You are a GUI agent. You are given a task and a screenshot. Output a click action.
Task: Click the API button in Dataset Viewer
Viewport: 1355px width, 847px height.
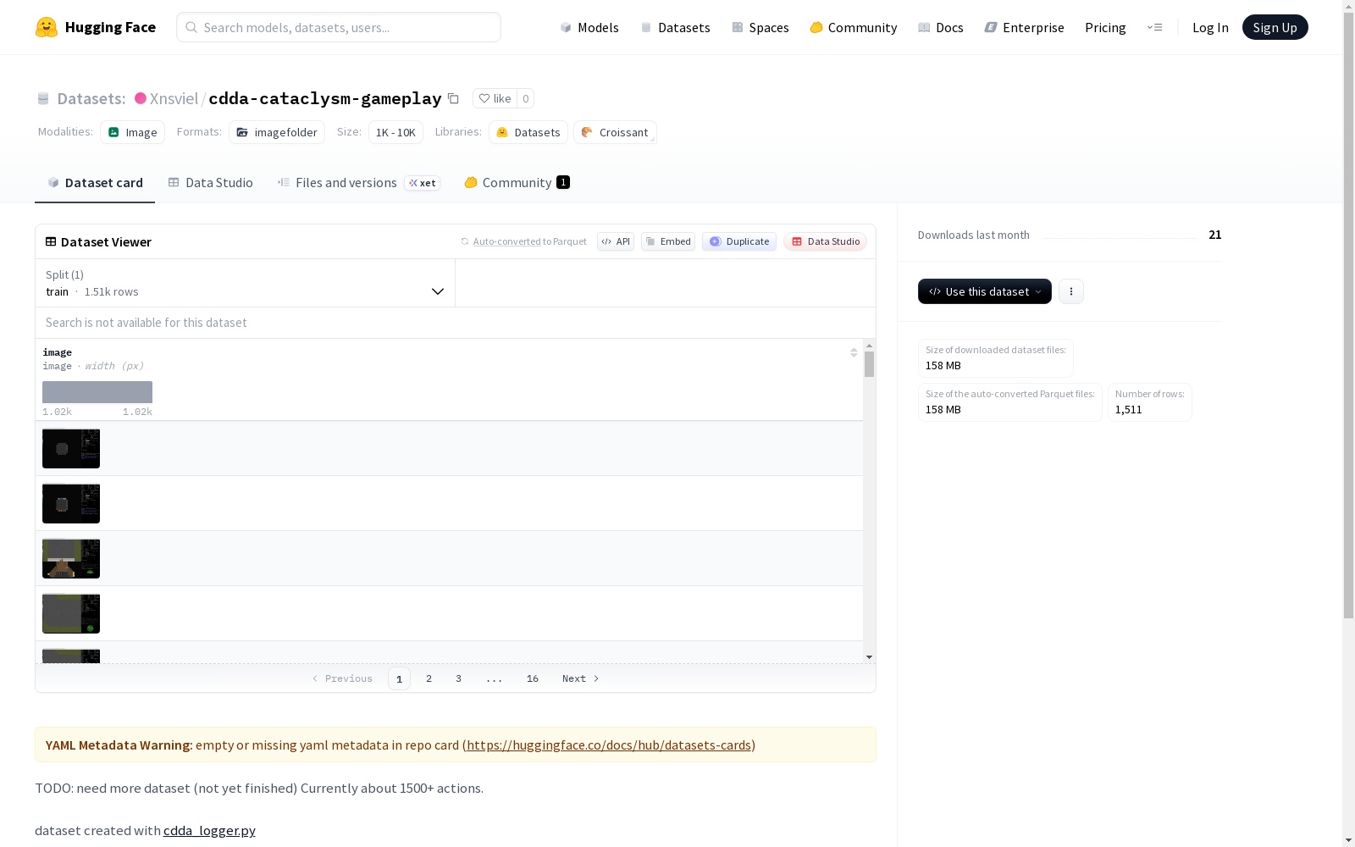pos(616,241)
